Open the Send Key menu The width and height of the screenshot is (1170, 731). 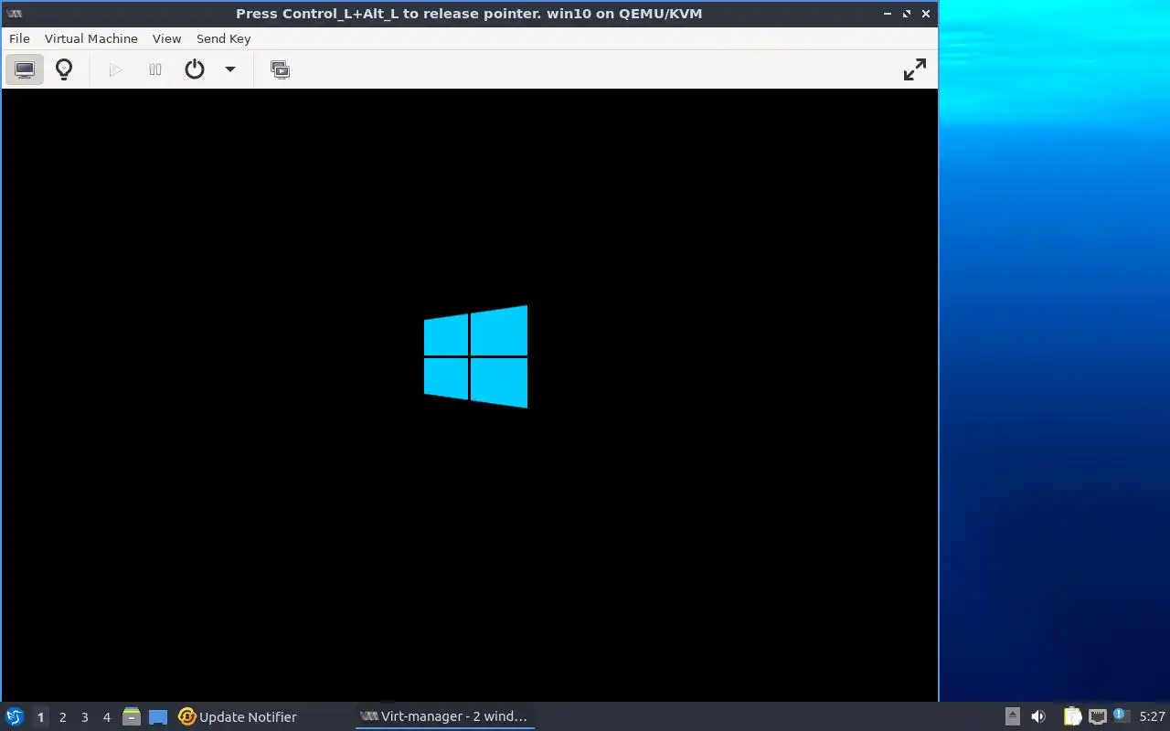pos(223,38)
